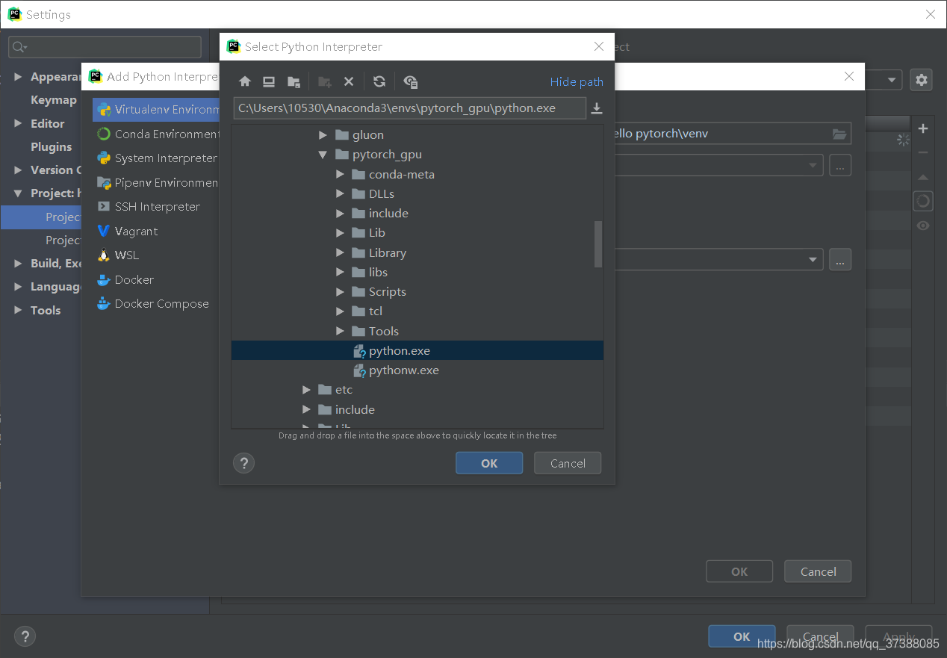Expand include folder inside pytorch_gpu

click(x=340, y=214)
